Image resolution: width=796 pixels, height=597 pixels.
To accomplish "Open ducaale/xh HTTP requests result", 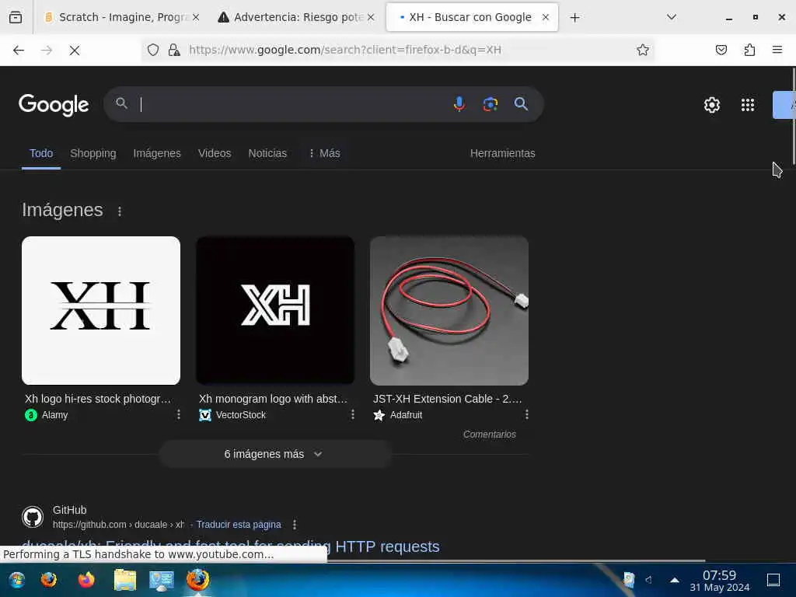I will 230,546.
